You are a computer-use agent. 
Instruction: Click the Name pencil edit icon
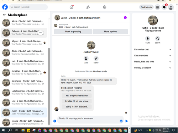coord(96,59)
